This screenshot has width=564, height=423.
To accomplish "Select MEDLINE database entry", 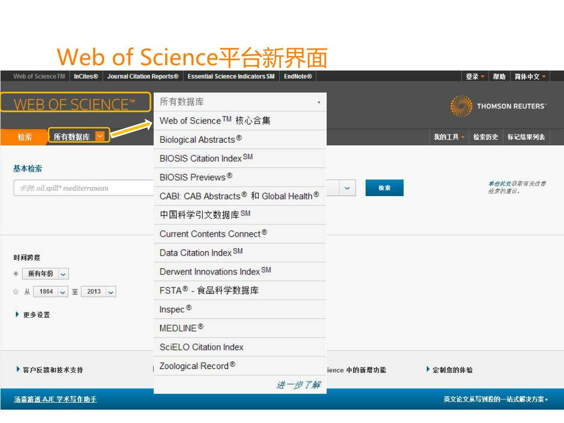I will pos(240,328).
